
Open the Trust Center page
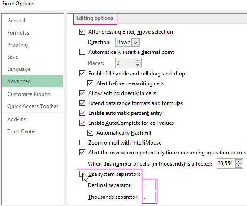[x=22, y=131]
